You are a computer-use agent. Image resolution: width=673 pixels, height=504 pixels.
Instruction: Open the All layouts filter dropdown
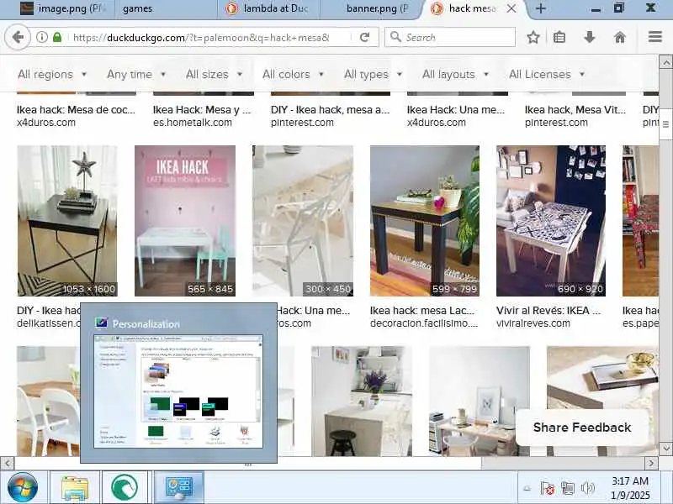click(455, 74)
